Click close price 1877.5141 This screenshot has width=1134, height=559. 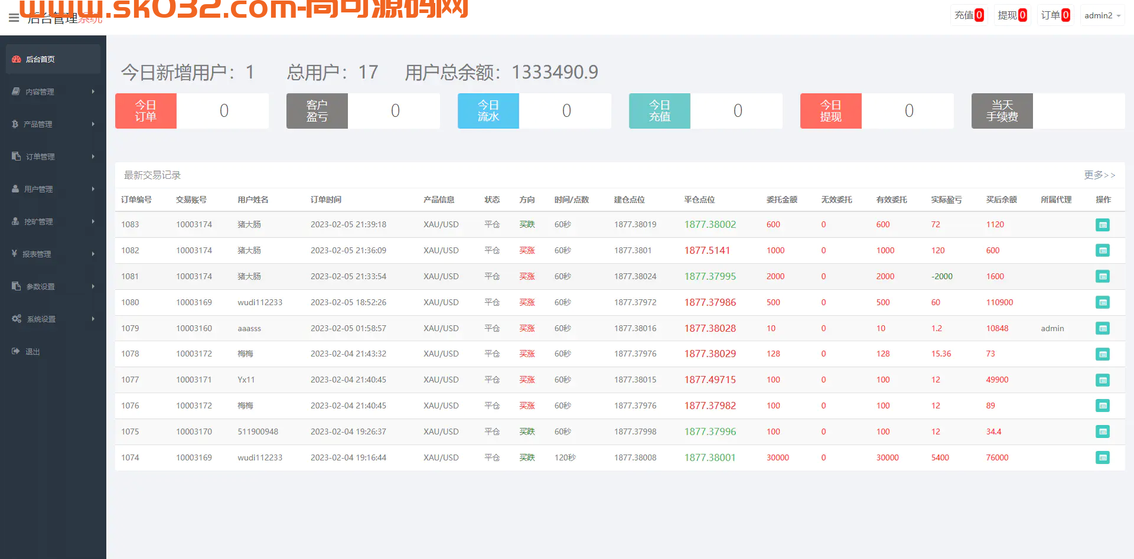[707, 250]
